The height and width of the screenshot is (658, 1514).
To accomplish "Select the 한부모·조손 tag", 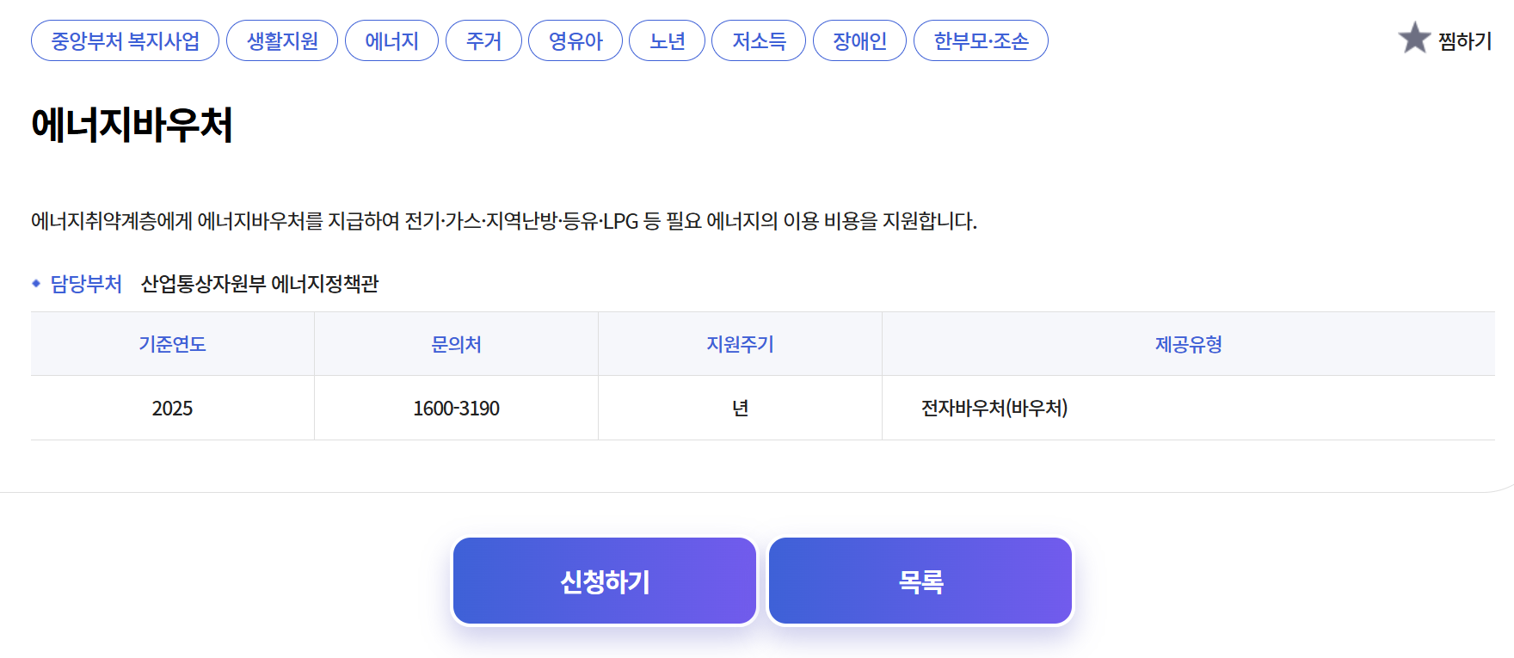I will [x=981, y=41].
